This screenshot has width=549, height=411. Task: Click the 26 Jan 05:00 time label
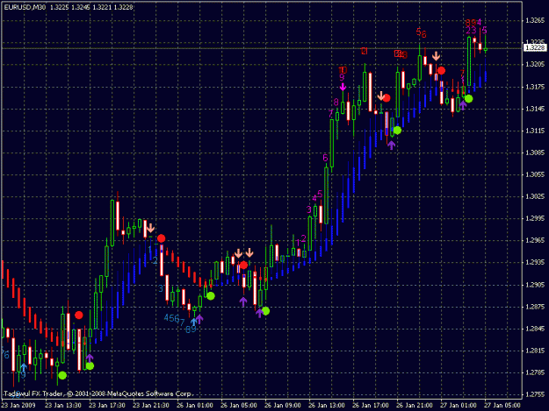(x=238, y=405)
